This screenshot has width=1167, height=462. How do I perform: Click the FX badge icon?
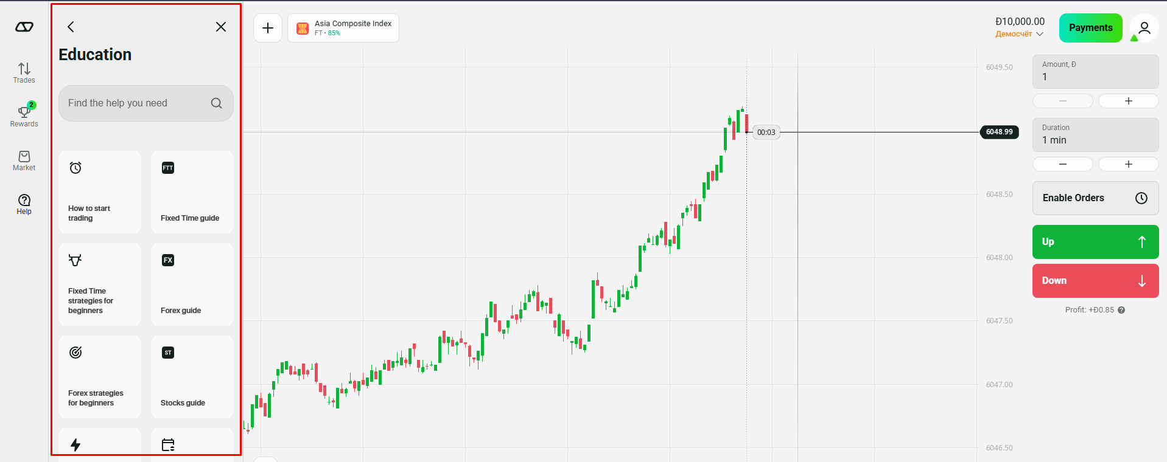coord(168,260)
